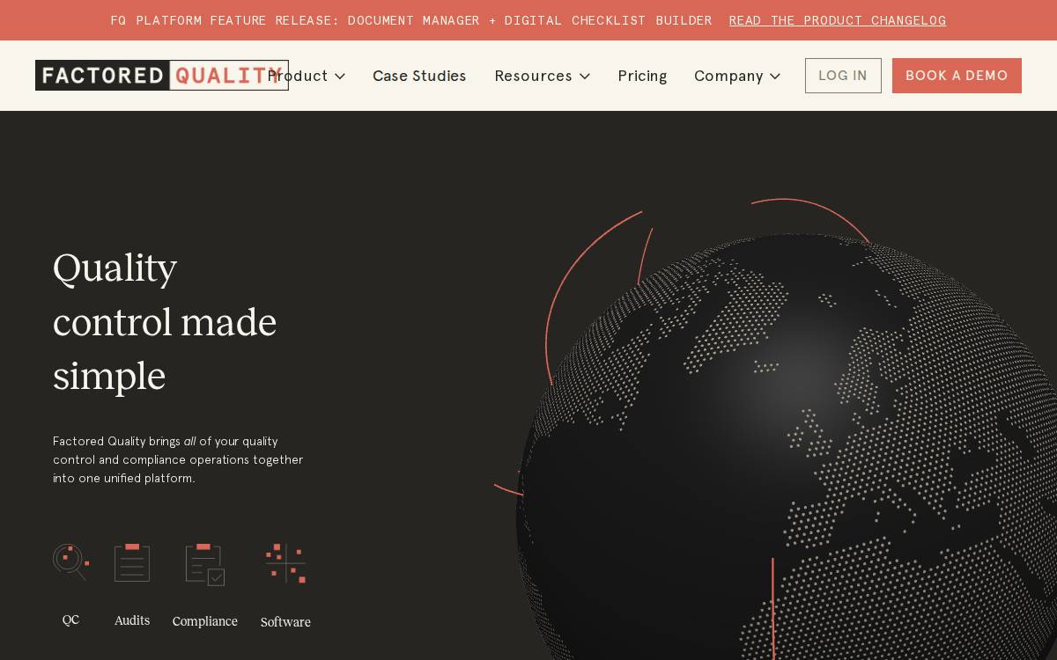Open the Factored Quality logo homepage
This screenshot has width=1057, height=660.
coord(162,76)
